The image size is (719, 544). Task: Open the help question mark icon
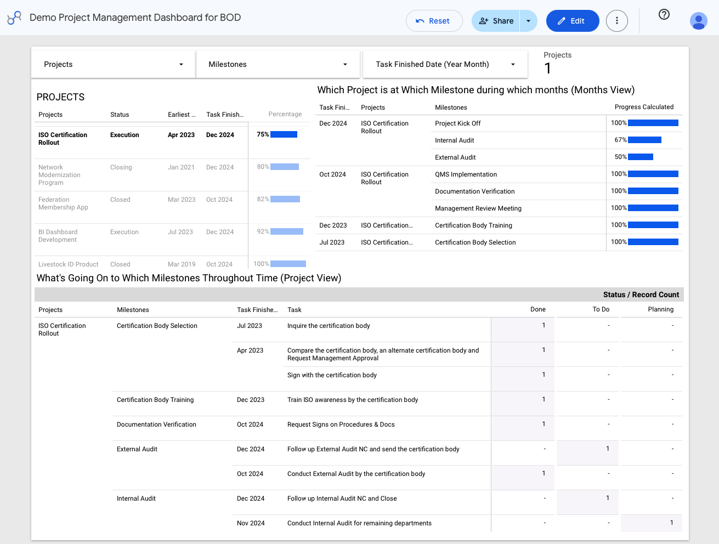click(664, 14)
